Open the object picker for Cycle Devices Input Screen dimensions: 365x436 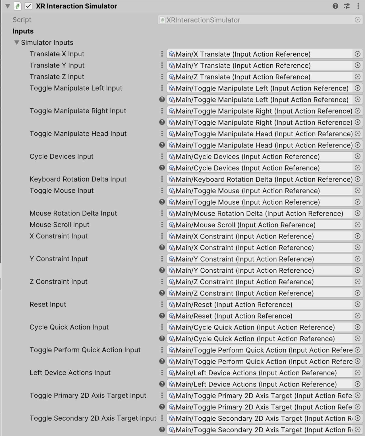358,157
